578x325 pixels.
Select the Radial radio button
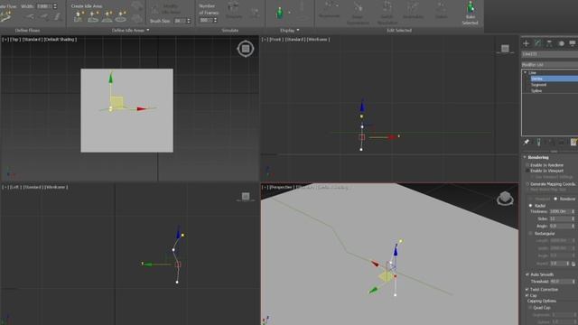pos(530,206)
